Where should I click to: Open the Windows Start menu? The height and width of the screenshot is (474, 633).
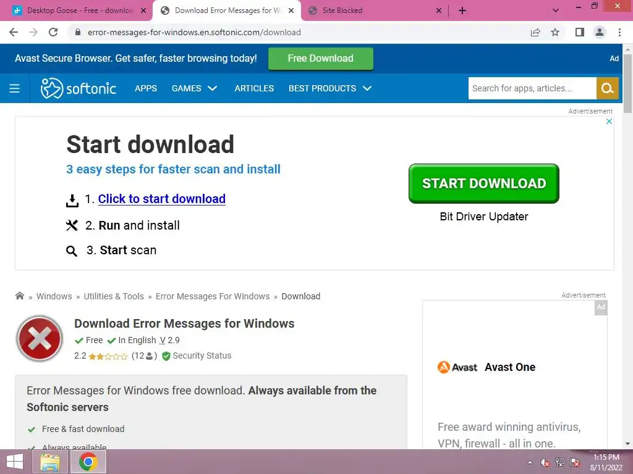tap(15, 462)
